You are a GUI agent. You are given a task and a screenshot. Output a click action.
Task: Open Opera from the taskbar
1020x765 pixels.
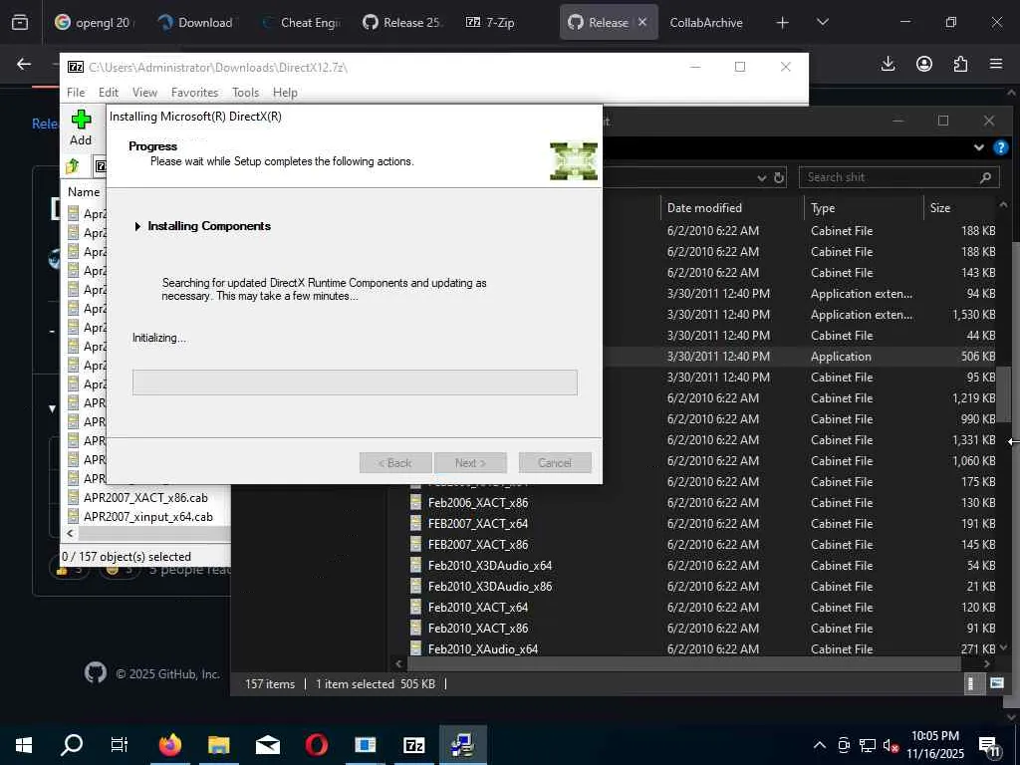[x=317, y=745]
